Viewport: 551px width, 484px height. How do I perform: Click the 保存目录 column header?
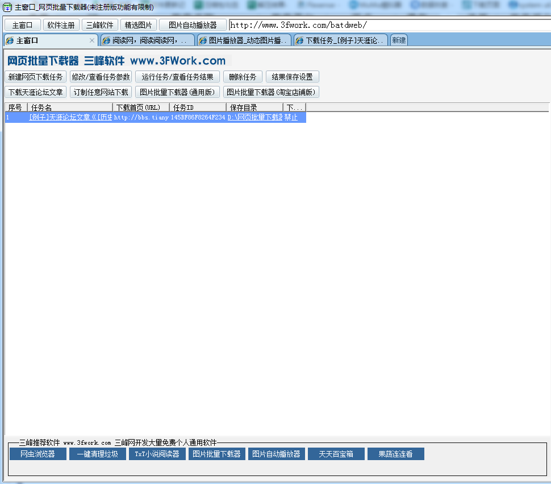click(255, 107)
